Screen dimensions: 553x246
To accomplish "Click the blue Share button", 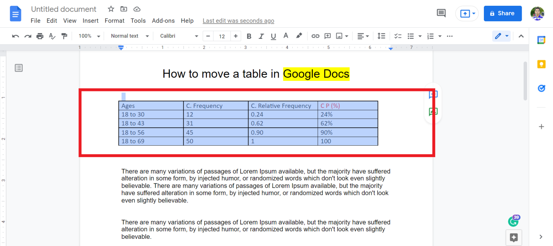I will 503,13.
